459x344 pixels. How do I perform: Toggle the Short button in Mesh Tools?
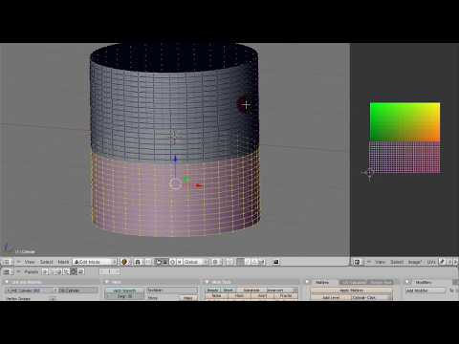click(x=229, y=290)
